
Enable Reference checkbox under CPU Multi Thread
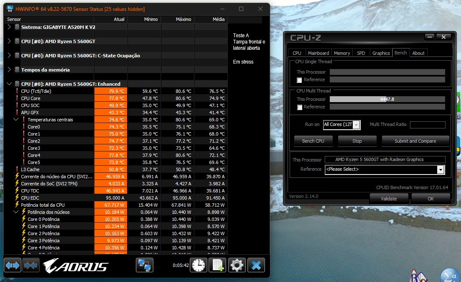tap(300, 107)
